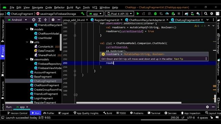The width and height of the screenshot is (221, 124).
Task: Toggle the Gradle right sidebar button
Action: tap(218, 24)
